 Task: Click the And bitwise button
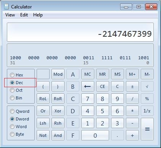pyautogui.click(x=58, y=135)
